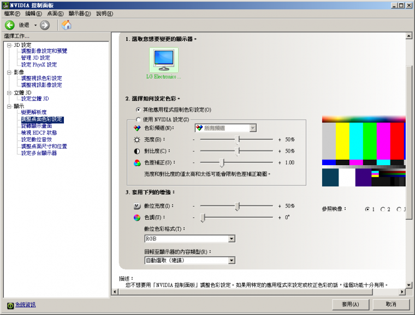This screenshot has width=415, height=315.
Task: Click the Forward arrow icon in toolbar
Action: (45, 25)
